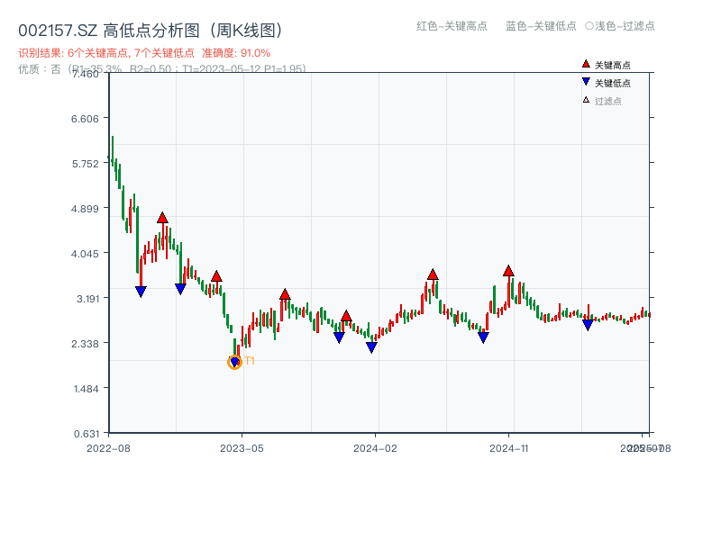Screen dimensions: 721x540
Task: Click the 2.338 y-axis label
Action: pyautogui.click(x=85, y=344)
